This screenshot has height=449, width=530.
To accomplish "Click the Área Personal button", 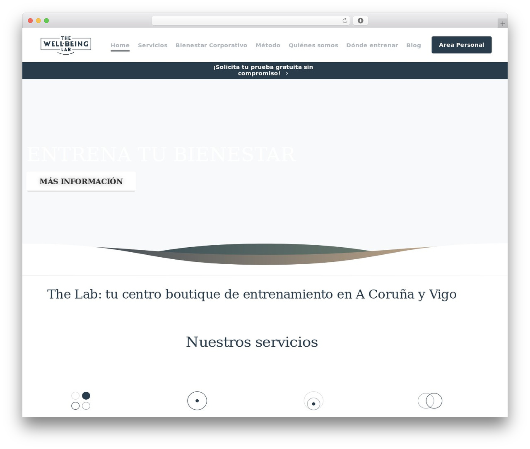I will coord(462,45).
